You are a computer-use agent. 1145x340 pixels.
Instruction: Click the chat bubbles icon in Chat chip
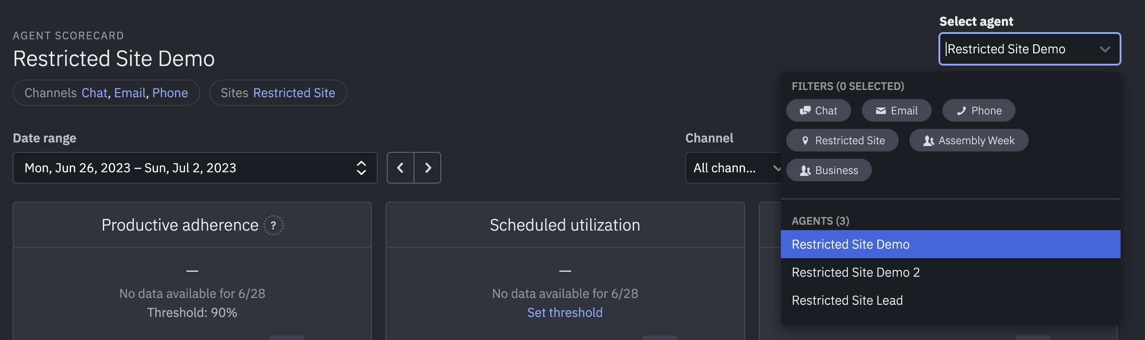pos(805,111)
